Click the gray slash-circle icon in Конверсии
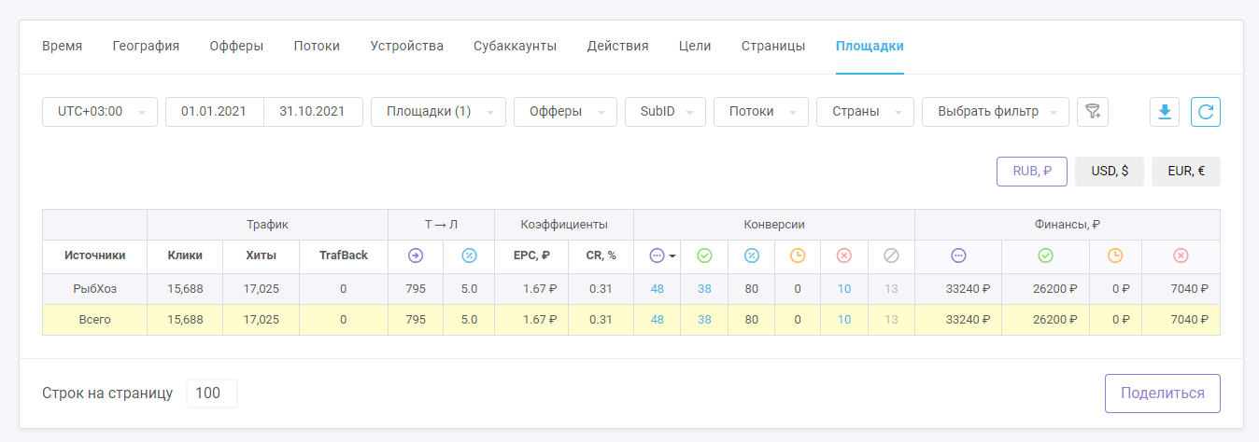 point(891,256)
